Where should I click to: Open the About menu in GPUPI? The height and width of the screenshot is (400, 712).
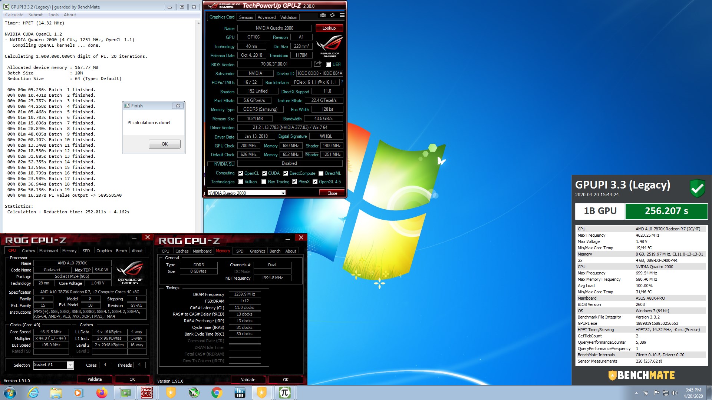pyautogui.click(x=70, y=15)
